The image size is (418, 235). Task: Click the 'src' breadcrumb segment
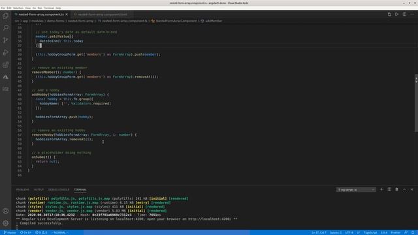pos(17,21)
